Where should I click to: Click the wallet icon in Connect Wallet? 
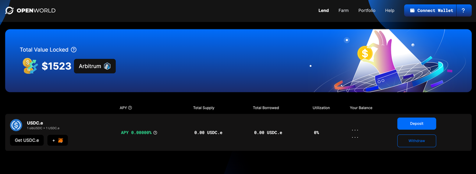click(412, 10)
